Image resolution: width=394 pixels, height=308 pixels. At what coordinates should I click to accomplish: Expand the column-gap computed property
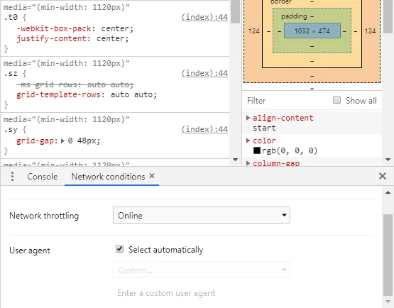(248, 163)
